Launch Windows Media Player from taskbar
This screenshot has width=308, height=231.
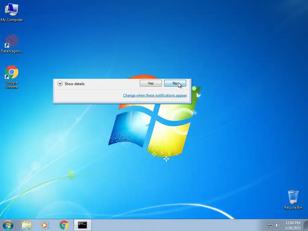pos(45,225)
